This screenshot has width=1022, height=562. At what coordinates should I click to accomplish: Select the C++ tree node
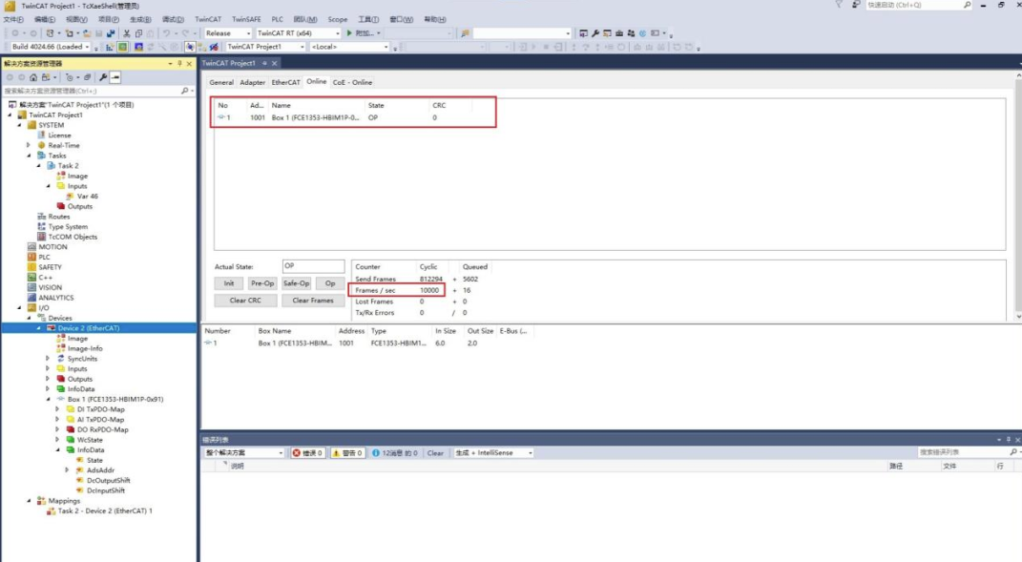[x=45, y=277]
